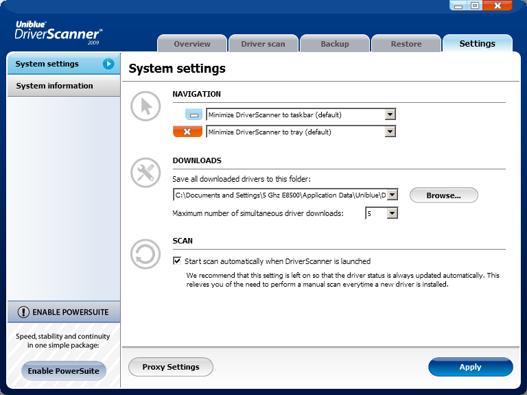This screenshot has height=395, width=527.
Task: Click the Downloads wrench and screwdriver icon
Action: tap(145, 172)
